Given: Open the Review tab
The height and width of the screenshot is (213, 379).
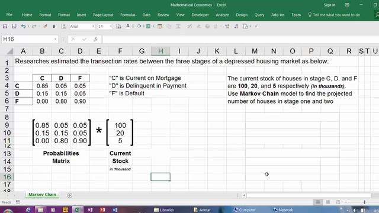Looking at the screenshot, I should point(163,15).
